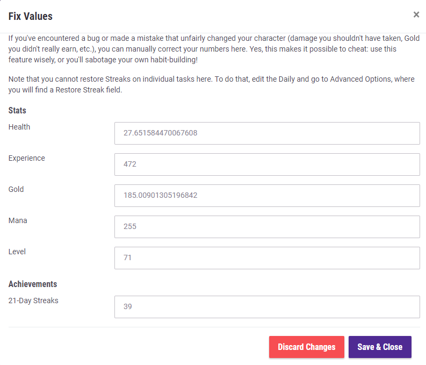Focus the Experience value field
426x365 pixels.
tap(267, 164)
